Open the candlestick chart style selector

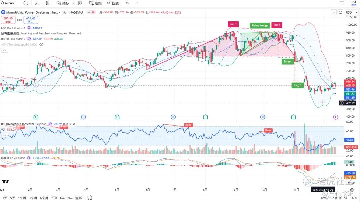coord(48,3)
